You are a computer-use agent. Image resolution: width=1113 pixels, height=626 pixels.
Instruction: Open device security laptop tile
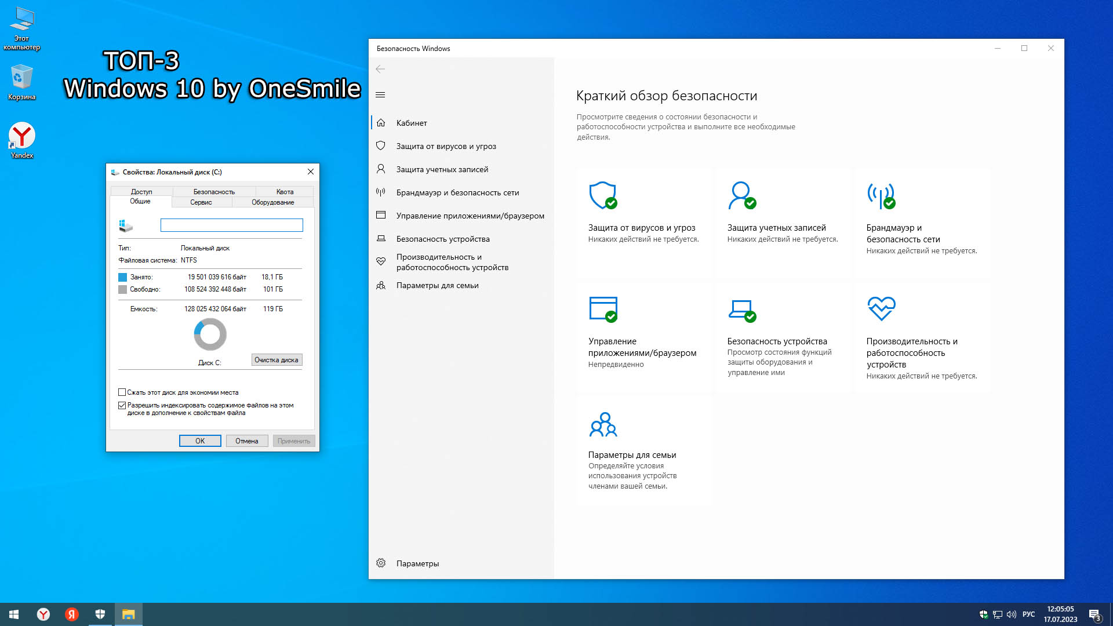(741, 309)
